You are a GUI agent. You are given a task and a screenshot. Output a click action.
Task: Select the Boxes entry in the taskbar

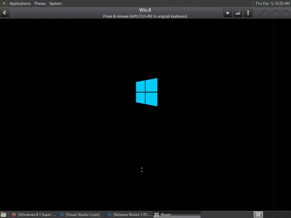coord(177,215)
